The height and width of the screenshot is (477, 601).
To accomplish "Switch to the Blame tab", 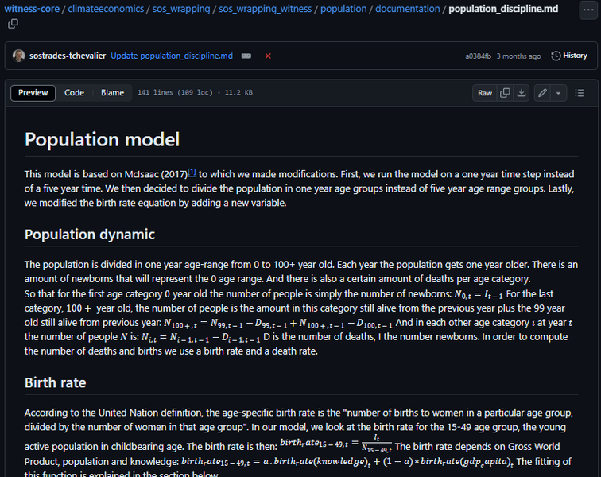I will click(112, 93).
